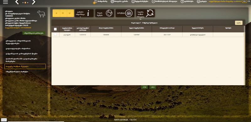Click cell value 12866555 in table
The image size is (251, 122).
coord(106,35)
